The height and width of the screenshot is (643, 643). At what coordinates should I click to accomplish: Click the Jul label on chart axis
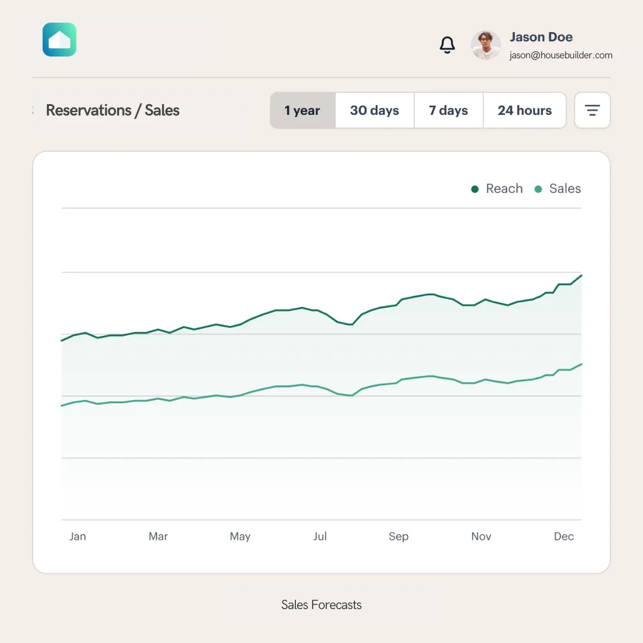(x=320, y=536)
